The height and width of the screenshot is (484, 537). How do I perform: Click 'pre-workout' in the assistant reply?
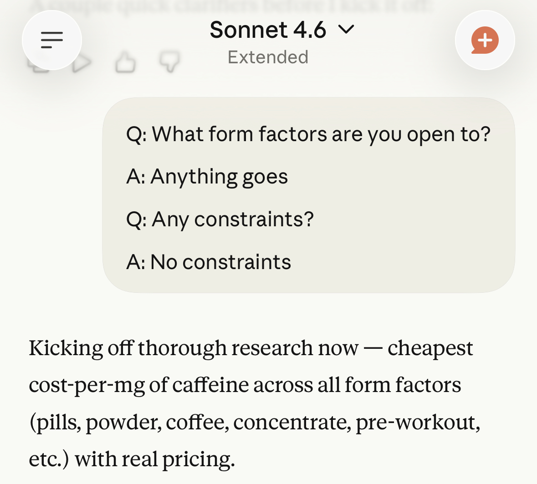coord(417,422)
